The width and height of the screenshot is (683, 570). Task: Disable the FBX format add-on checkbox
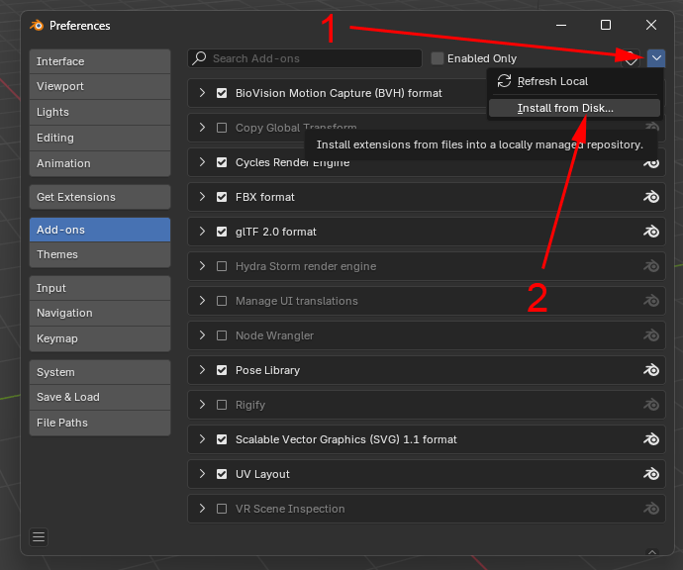click(222, 197)
